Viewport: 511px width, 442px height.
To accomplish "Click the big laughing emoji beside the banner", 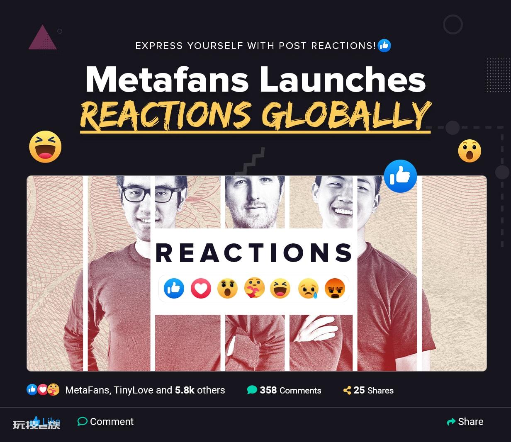I will [45, 146].
